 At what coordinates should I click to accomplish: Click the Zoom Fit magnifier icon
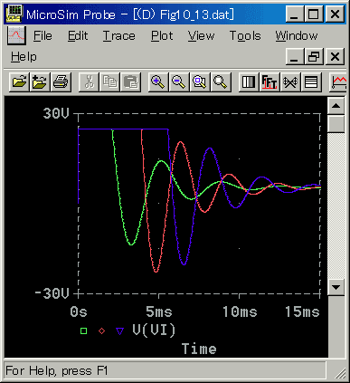[x=221, y=81]
